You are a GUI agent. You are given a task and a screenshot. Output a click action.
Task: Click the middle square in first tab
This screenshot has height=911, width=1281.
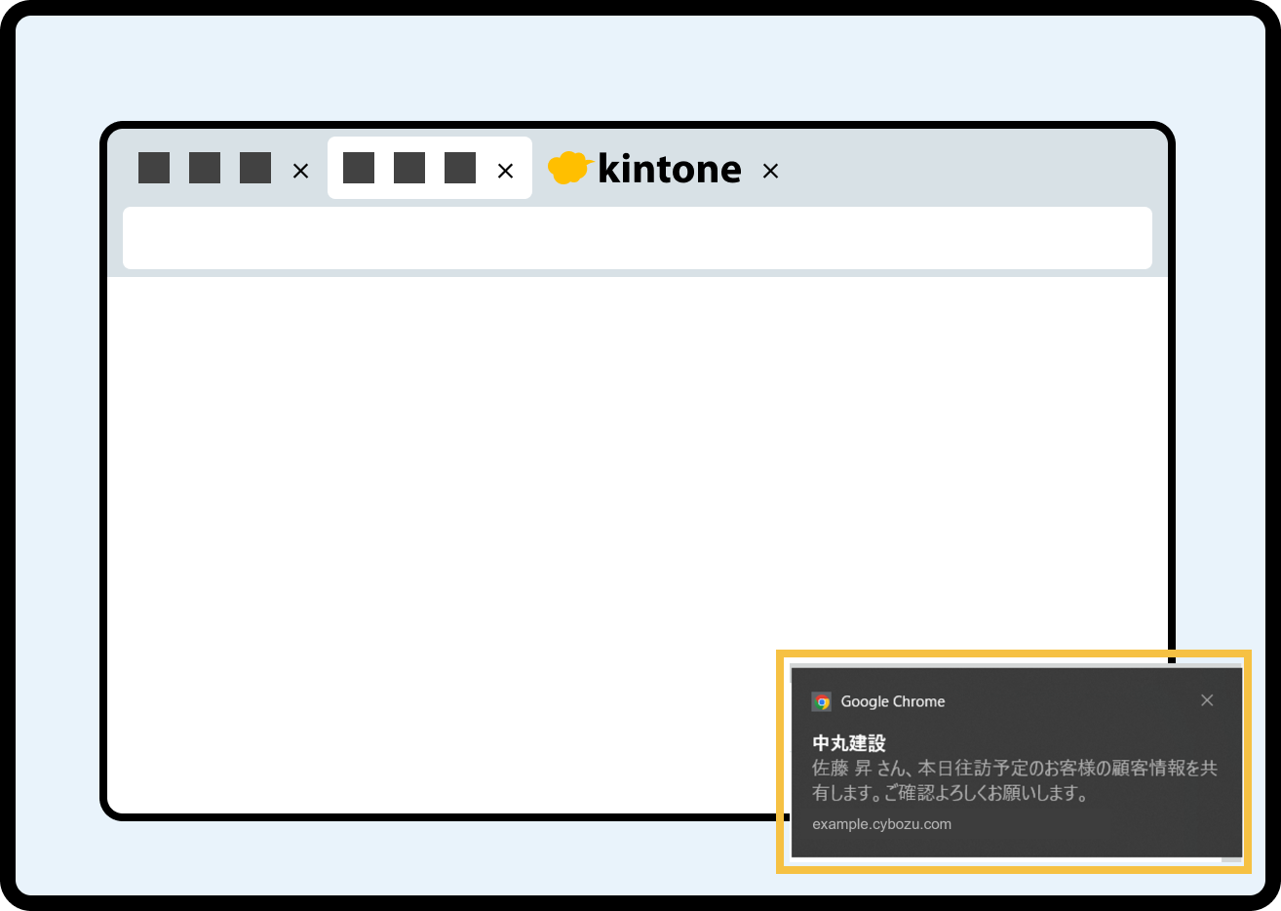pyautogui.click(x=205, y=168)
